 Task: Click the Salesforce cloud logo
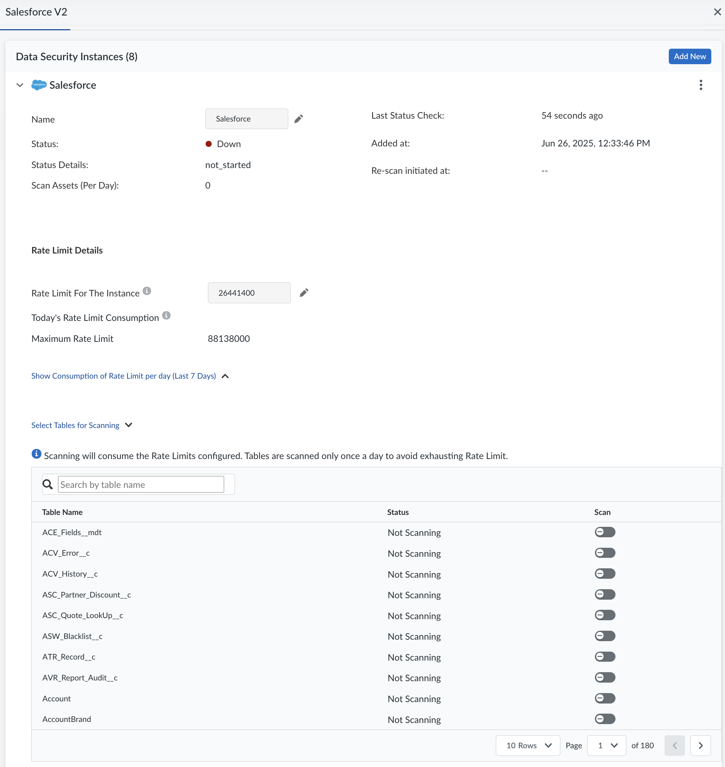point(39,85)
